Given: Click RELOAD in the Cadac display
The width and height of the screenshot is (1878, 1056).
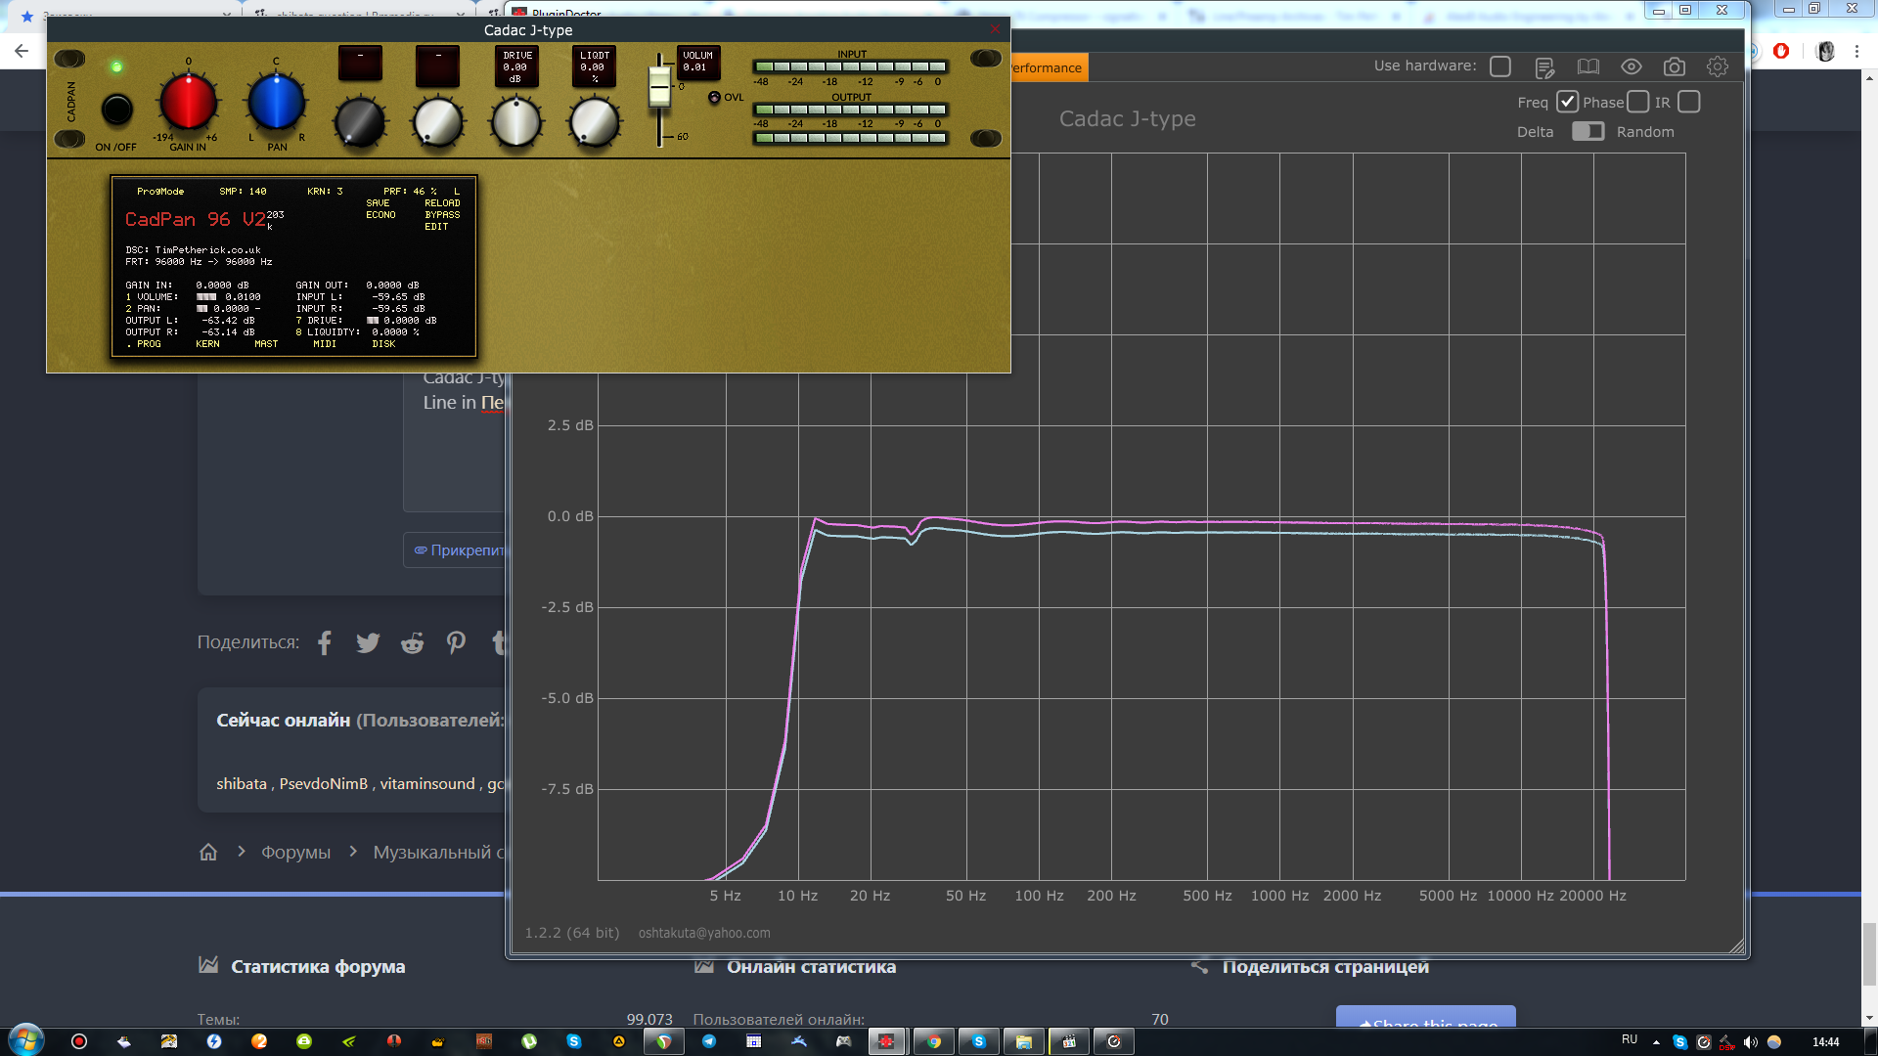Looking at the screenshot, I should coord(442,202).
